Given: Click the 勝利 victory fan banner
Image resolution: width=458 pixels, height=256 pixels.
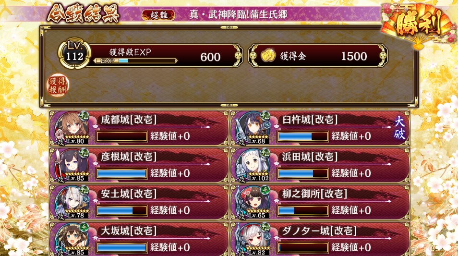Looking at the screenshot, I should coord(419,24).
